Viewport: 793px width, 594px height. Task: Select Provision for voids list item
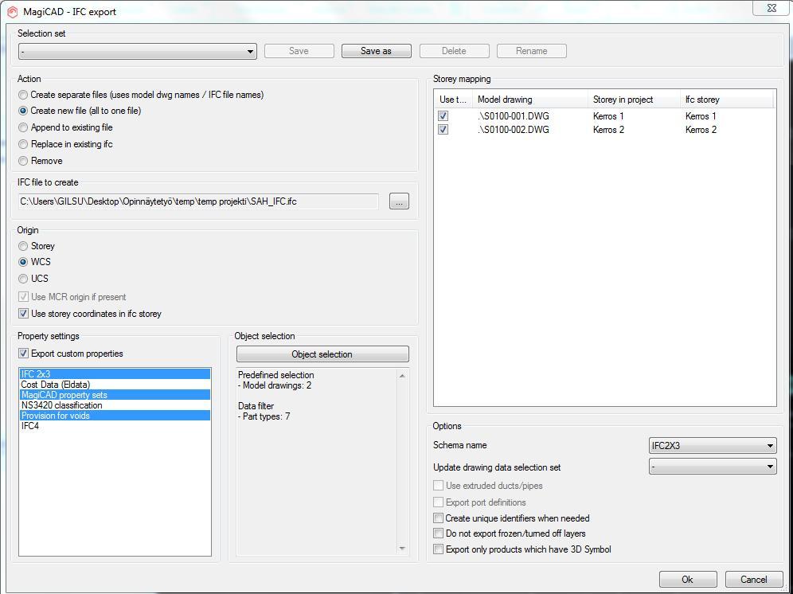115,416
